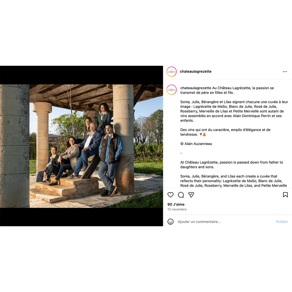The width and height of the screenshot is (292, 292).
Task: Click the Publier button
Action: pos(282,222)
